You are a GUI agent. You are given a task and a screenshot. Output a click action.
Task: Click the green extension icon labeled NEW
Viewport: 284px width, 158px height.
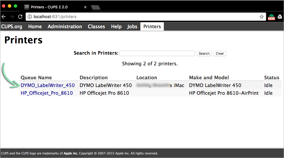tap(271, 17)
